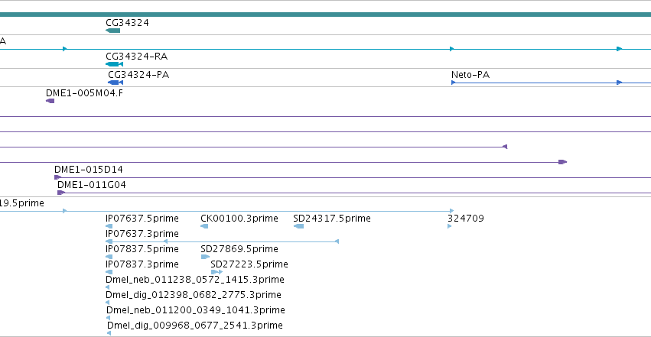Select the SD27869.5prime EST marker
Image resolution: width=651 pixels, height=337 pixels.
click(205, 257)
